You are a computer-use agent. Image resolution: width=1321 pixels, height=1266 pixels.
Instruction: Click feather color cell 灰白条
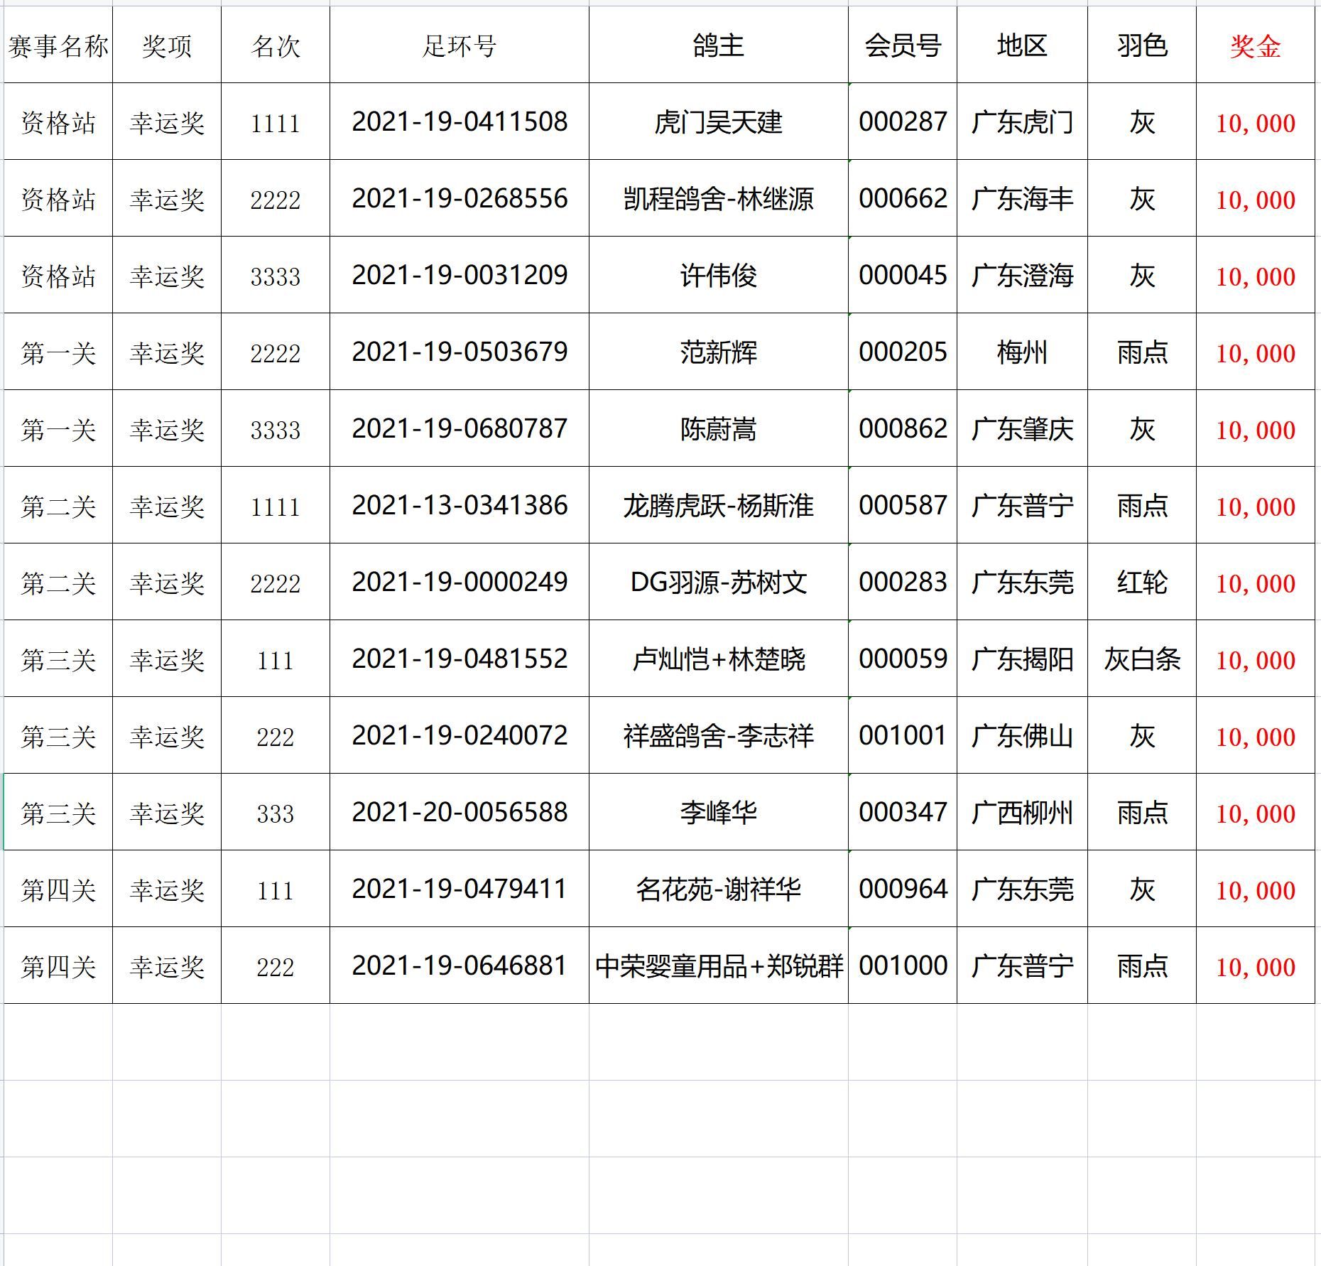1142,659
